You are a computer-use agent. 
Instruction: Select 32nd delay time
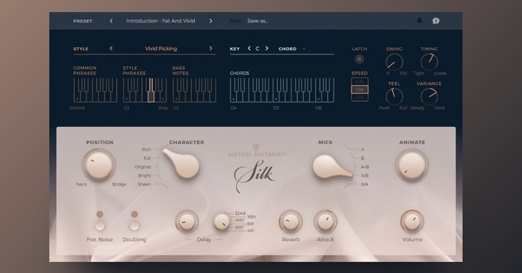[240, 213]
